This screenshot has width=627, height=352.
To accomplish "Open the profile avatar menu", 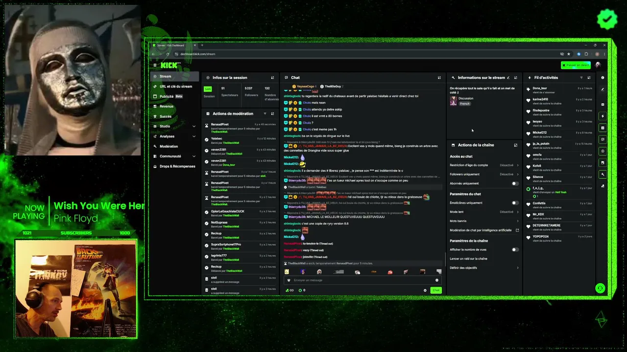I will point(598,65).
